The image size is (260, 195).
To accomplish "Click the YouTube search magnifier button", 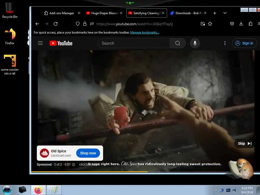I will [177, 43].
